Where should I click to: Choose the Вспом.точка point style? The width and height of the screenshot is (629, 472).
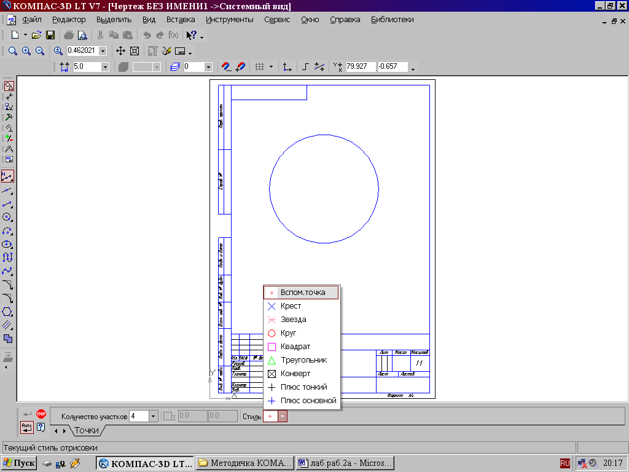(301, 292)
